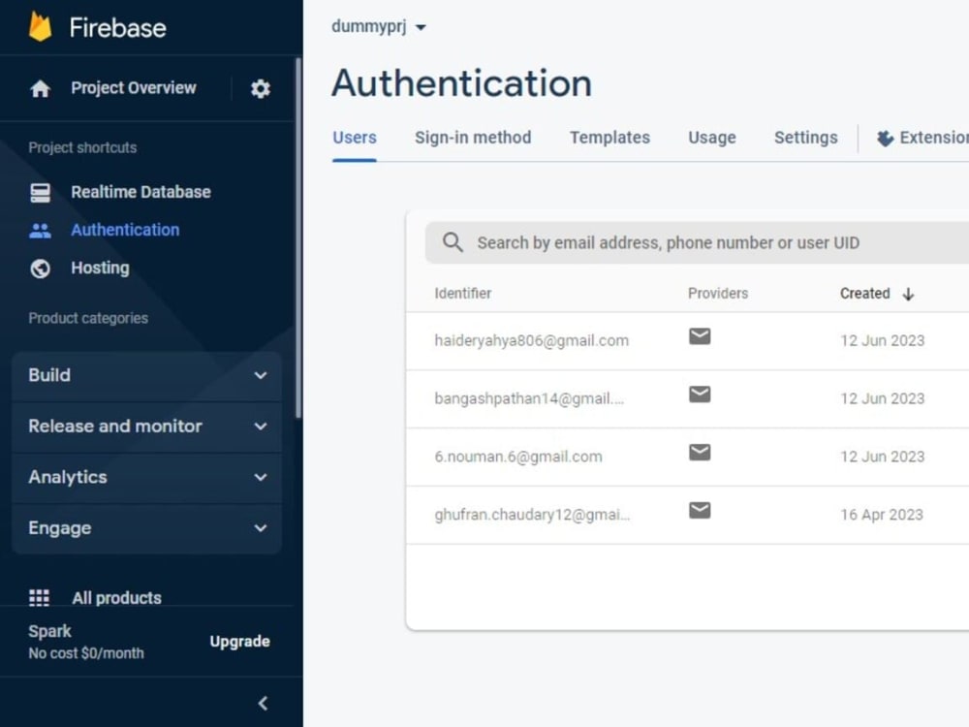Click the email provider icon for bangashpathan14 row
The width and height of the screenshot is (969, 727).
pos(700,395)
